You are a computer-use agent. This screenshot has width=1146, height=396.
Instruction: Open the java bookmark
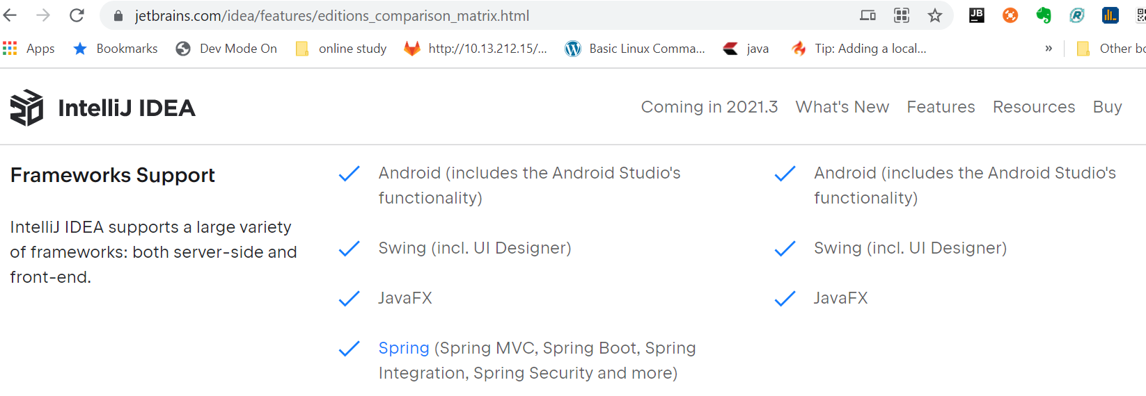pos(746,49)
